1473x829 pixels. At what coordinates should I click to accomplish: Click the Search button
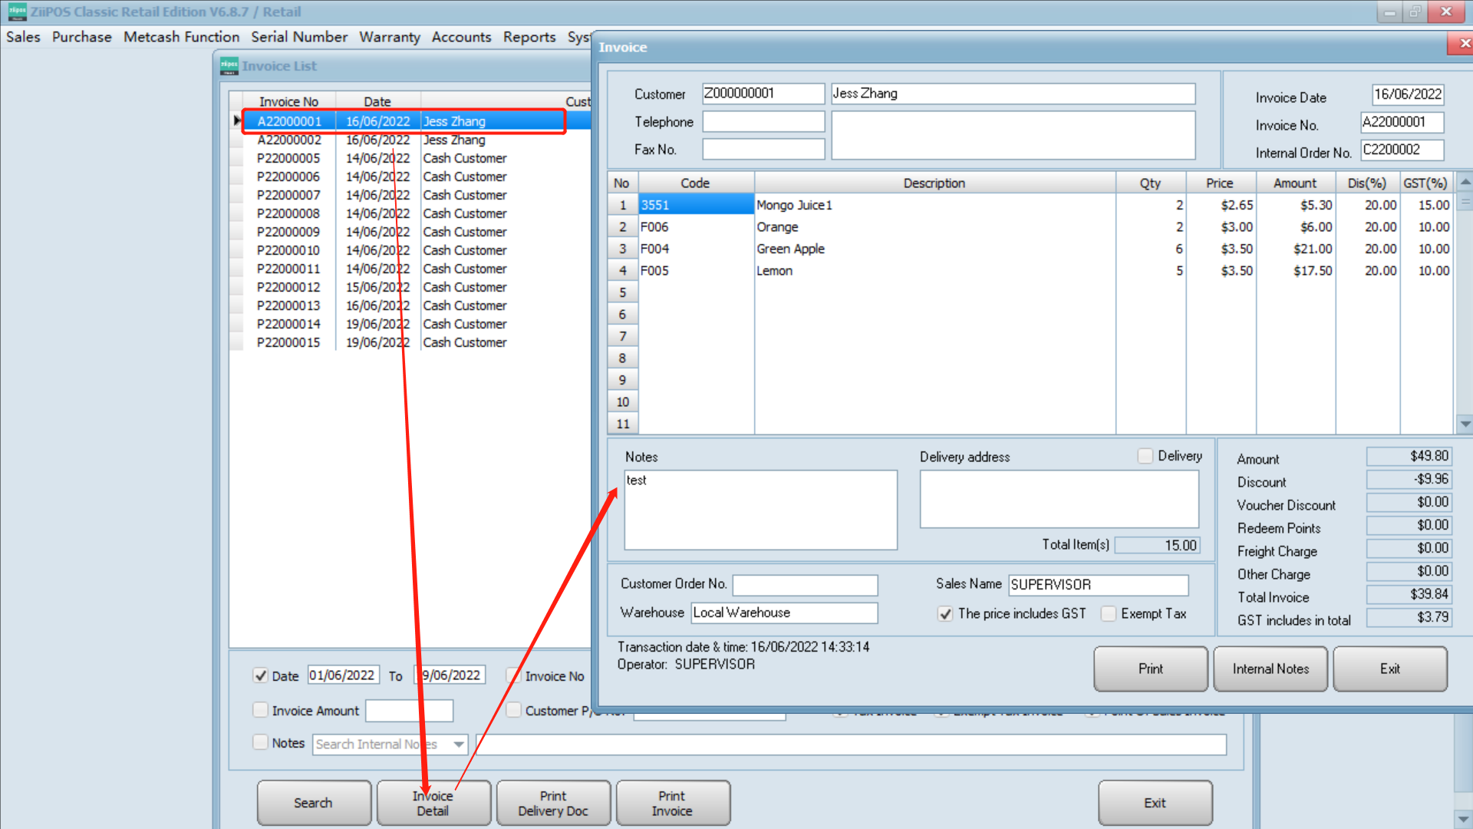coord(313,802)
